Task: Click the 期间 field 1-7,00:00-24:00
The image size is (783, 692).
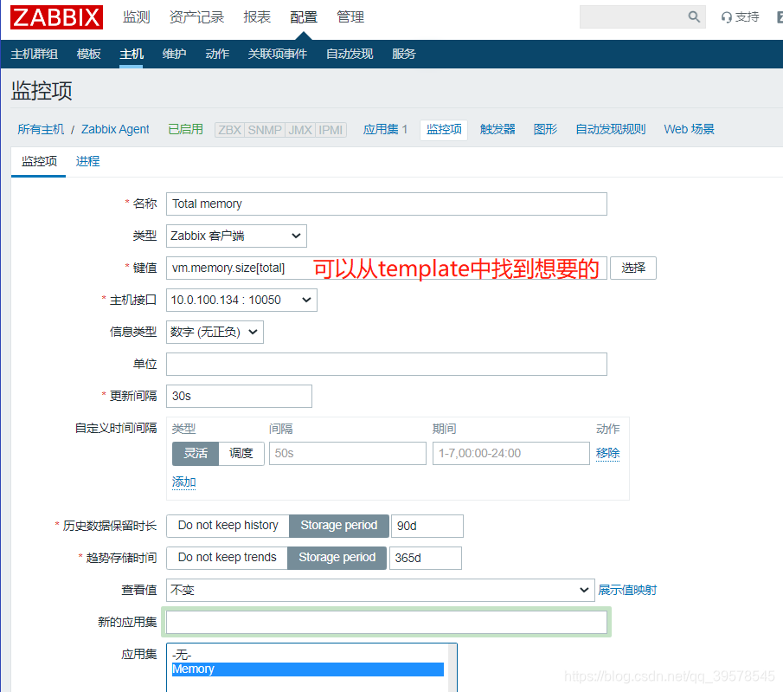Action: point(511,454)
